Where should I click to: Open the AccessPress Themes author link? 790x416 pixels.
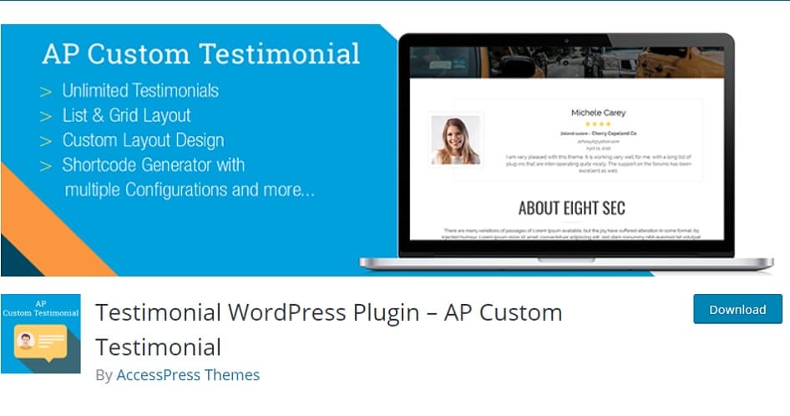[x=188, y=375]
